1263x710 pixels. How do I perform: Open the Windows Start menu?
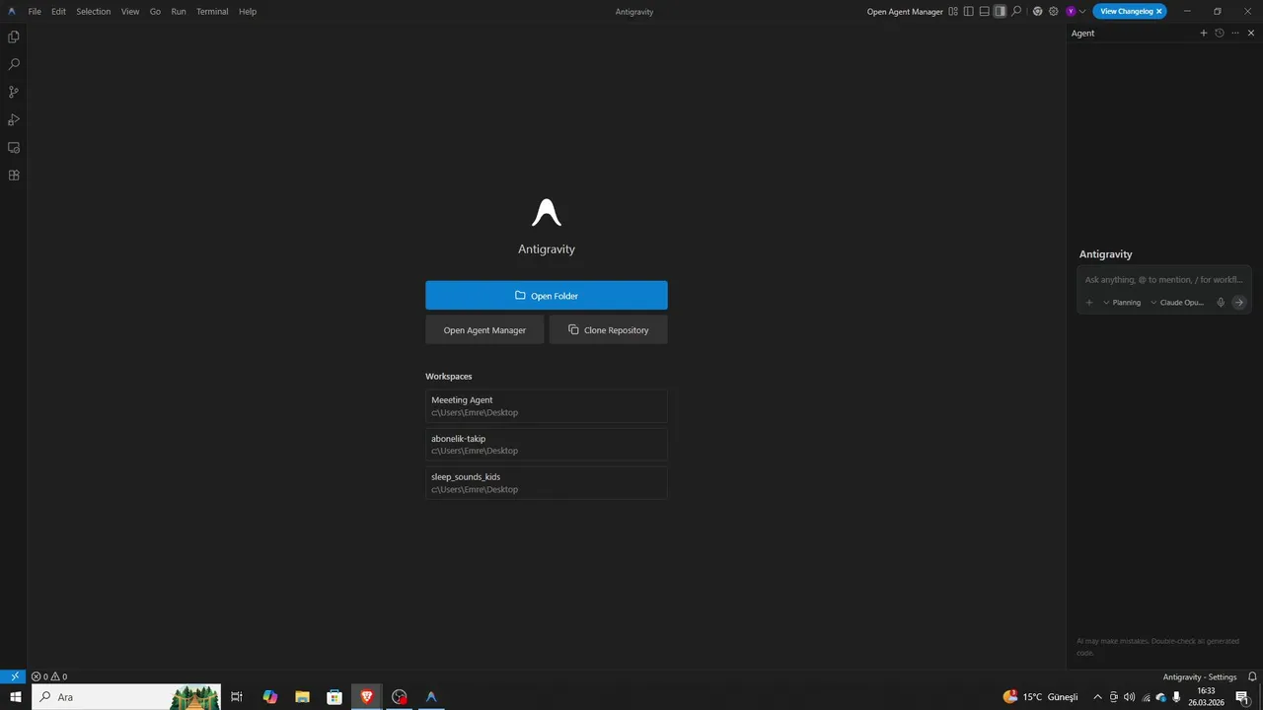(15, 697)
